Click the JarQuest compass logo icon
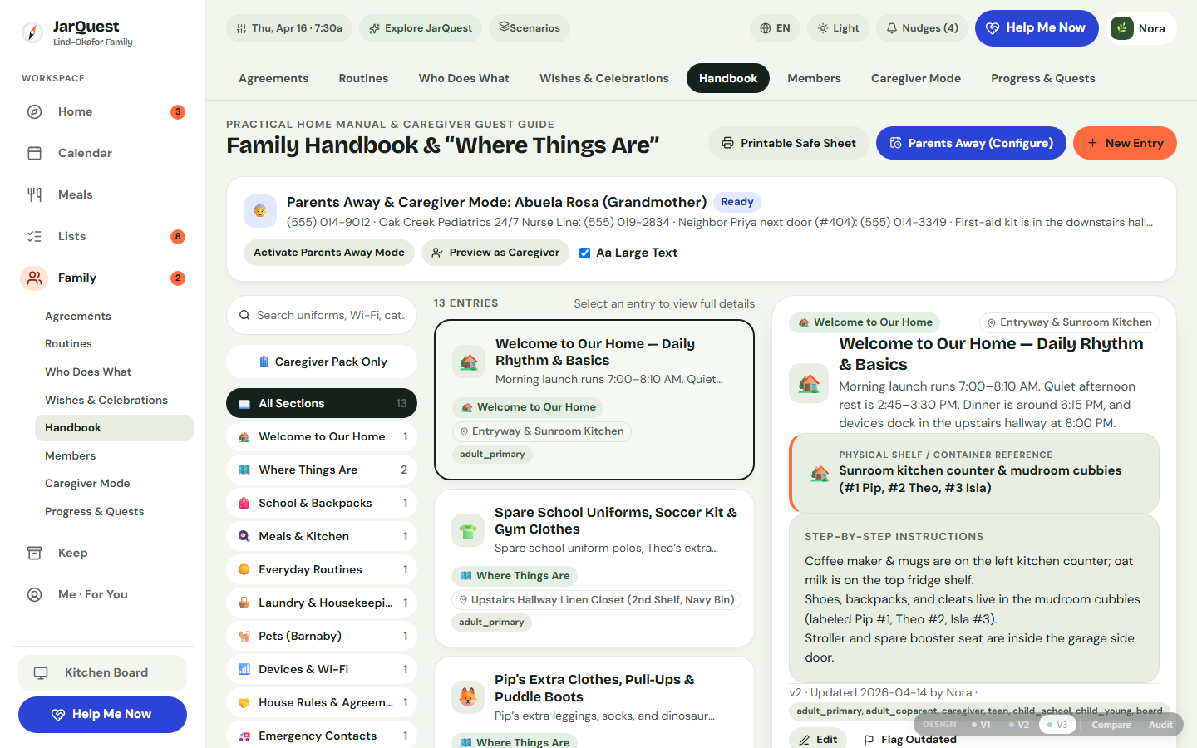This screenshot has height=748, width=1197. click(32, 32)
